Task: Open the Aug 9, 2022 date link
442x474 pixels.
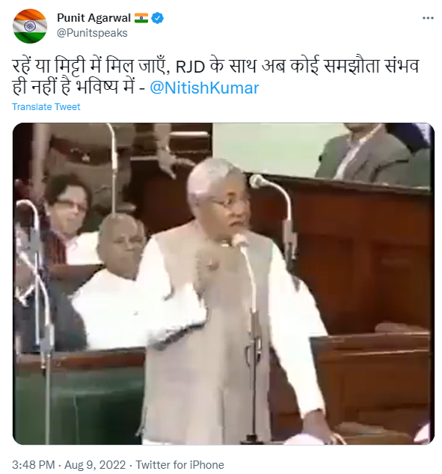Action: pos(95,464)
